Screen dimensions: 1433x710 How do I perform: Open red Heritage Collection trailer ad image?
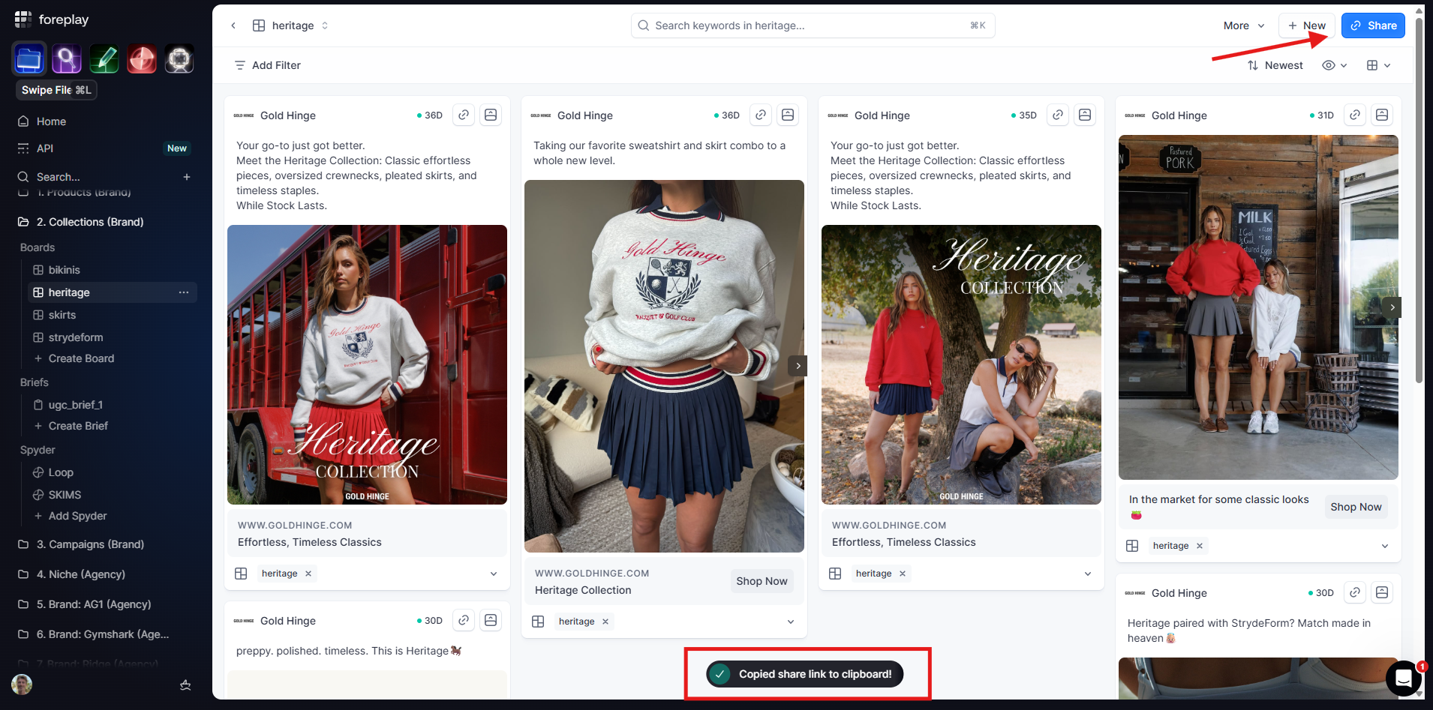tap(367, 364)
